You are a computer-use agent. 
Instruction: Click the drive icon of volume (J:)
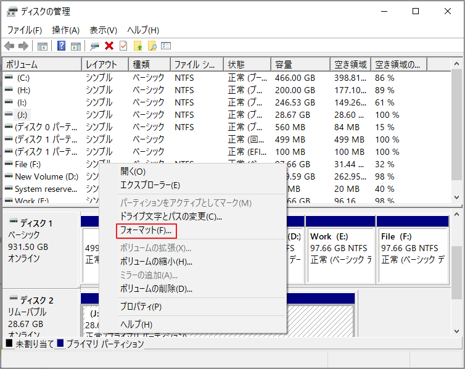9,114
